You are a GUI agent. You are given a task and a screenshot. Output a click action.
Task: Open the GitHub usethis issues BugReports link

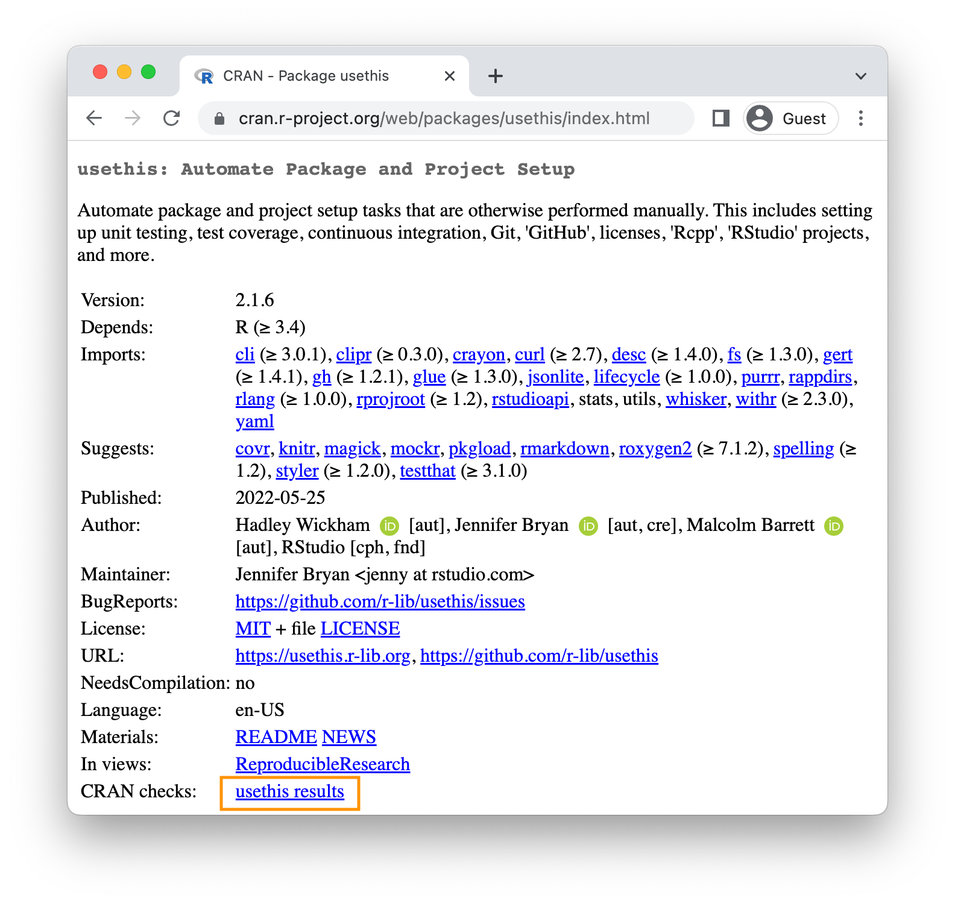[x=380, y=601]
